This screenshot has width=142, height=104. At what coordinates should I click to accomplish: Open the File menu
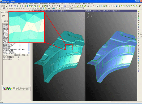tap(3, 3)
